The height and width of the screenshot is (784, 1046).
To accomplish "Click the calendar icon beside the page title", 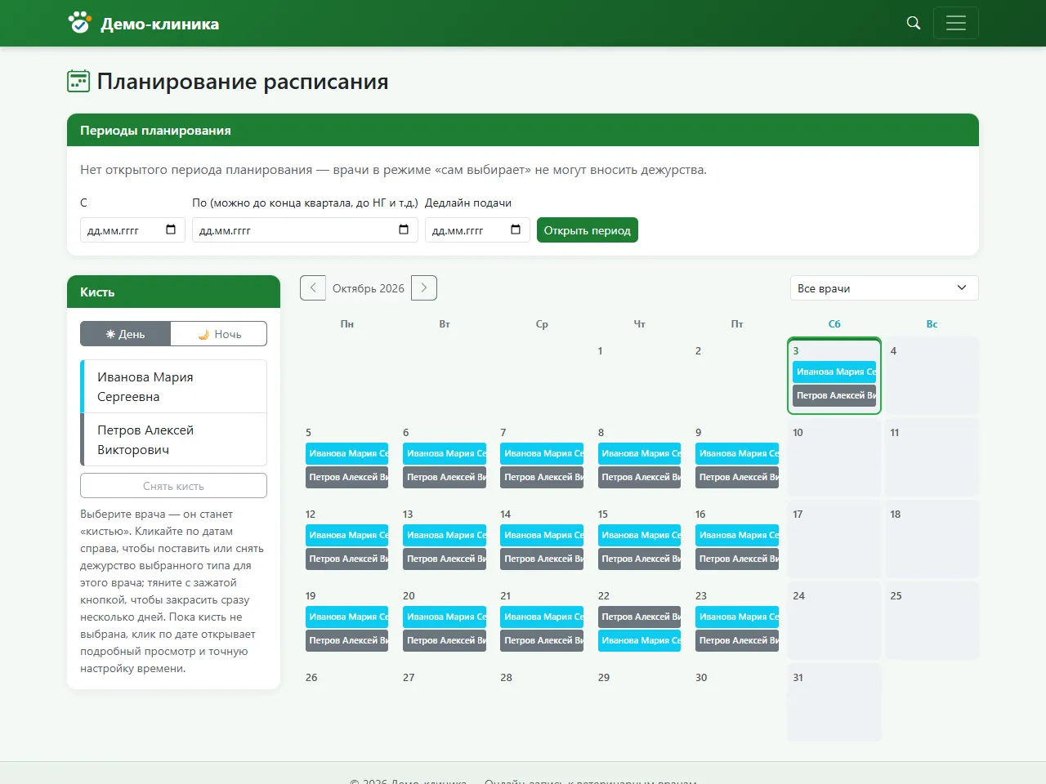I will coord(78,81).
